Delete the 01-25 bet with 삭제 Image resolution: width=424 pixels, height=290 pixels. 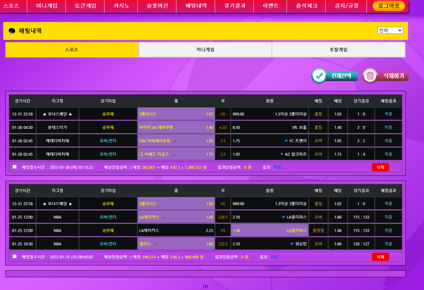(x=380, y=257)
